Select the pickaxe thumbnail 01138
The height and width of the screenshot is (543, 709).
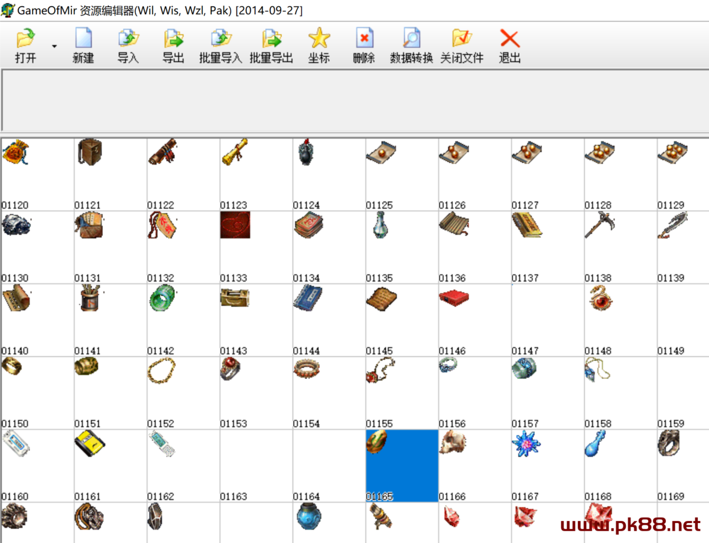coord(620,247)
